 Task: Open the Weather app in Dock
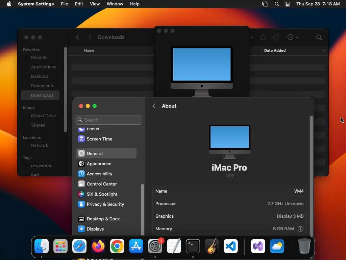pyautogui.click(x=277, y=246)
